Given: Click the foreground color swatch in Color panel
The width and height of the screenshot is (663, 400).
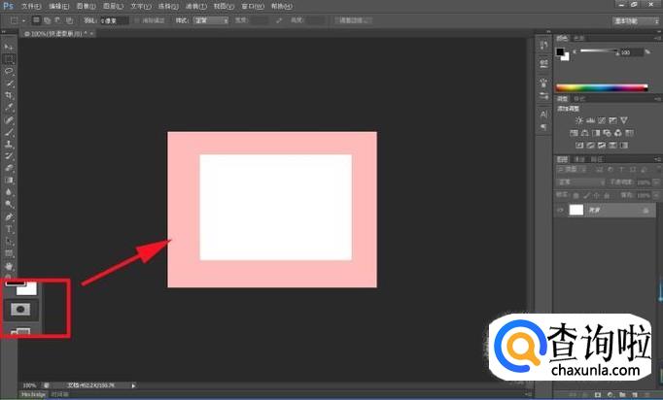Looking at the screenshot, I should click(560, 52).
